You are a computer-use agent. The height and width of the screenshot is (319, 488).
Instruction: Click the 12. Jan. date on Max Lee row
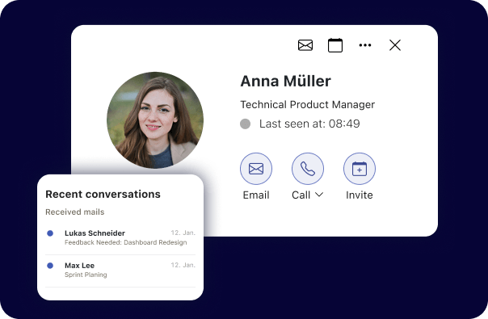(x=183, y=265)
